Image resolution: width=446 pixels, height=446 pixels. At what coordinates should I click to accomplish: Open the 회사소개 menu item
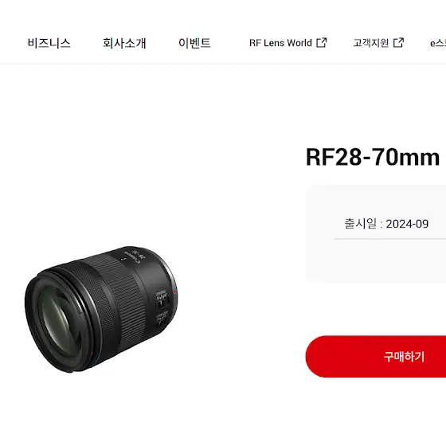(x=124, y=43)
